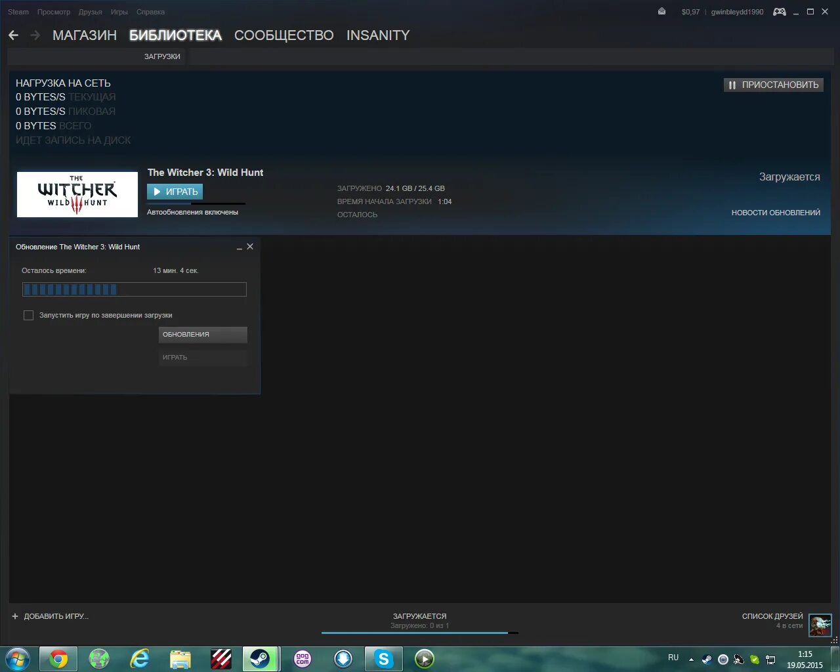Click the update dialog progress bar
The image size is (840, 672).
click(135, 289)
